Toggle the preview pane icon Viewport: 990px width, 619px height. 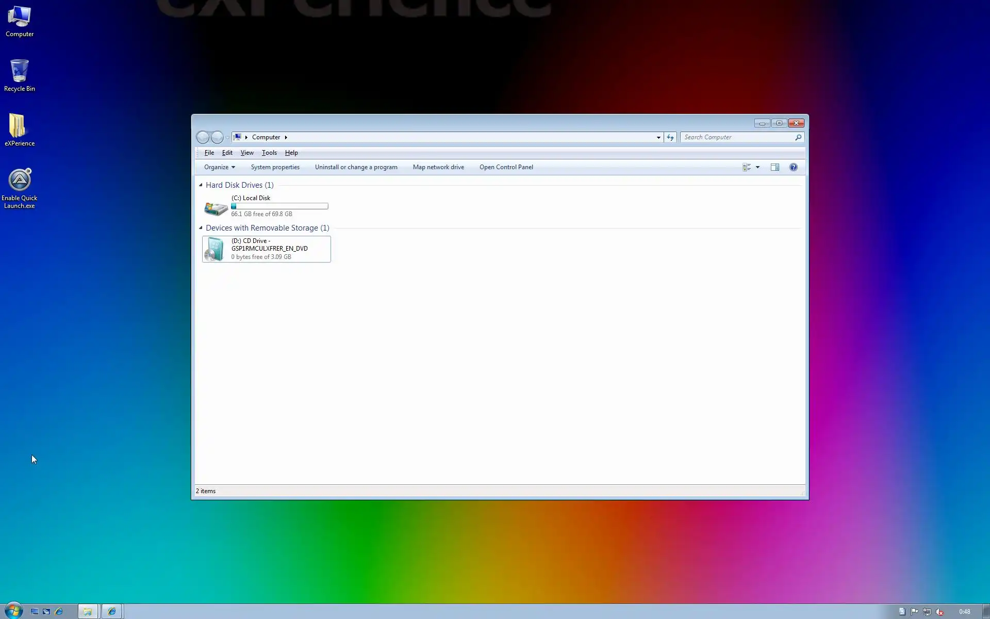click(x=774, y=167)
